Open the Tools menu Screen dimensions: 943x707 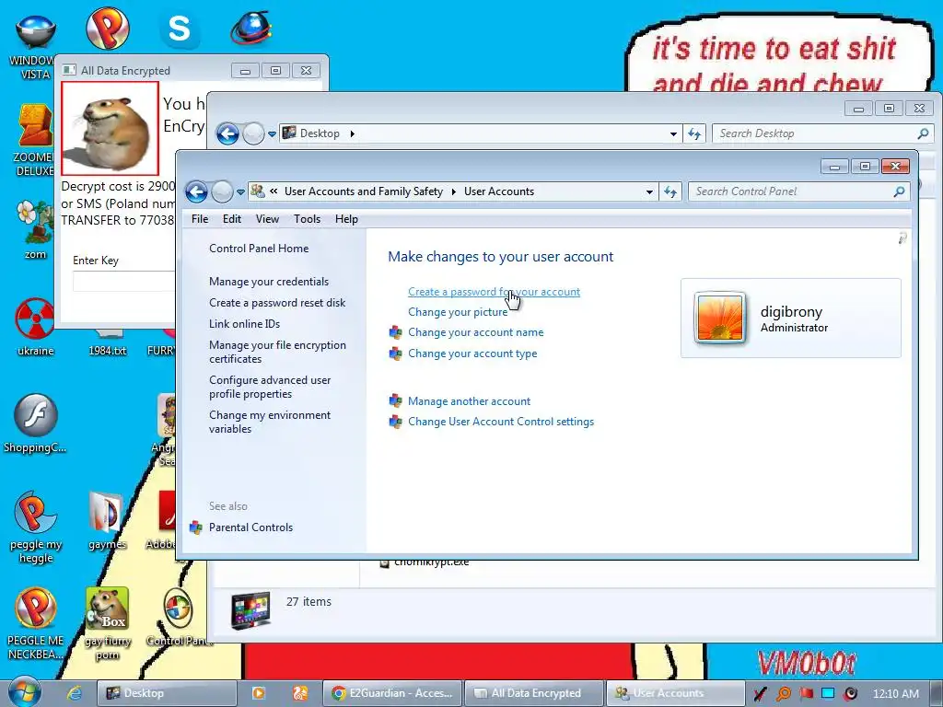[307, 219]
